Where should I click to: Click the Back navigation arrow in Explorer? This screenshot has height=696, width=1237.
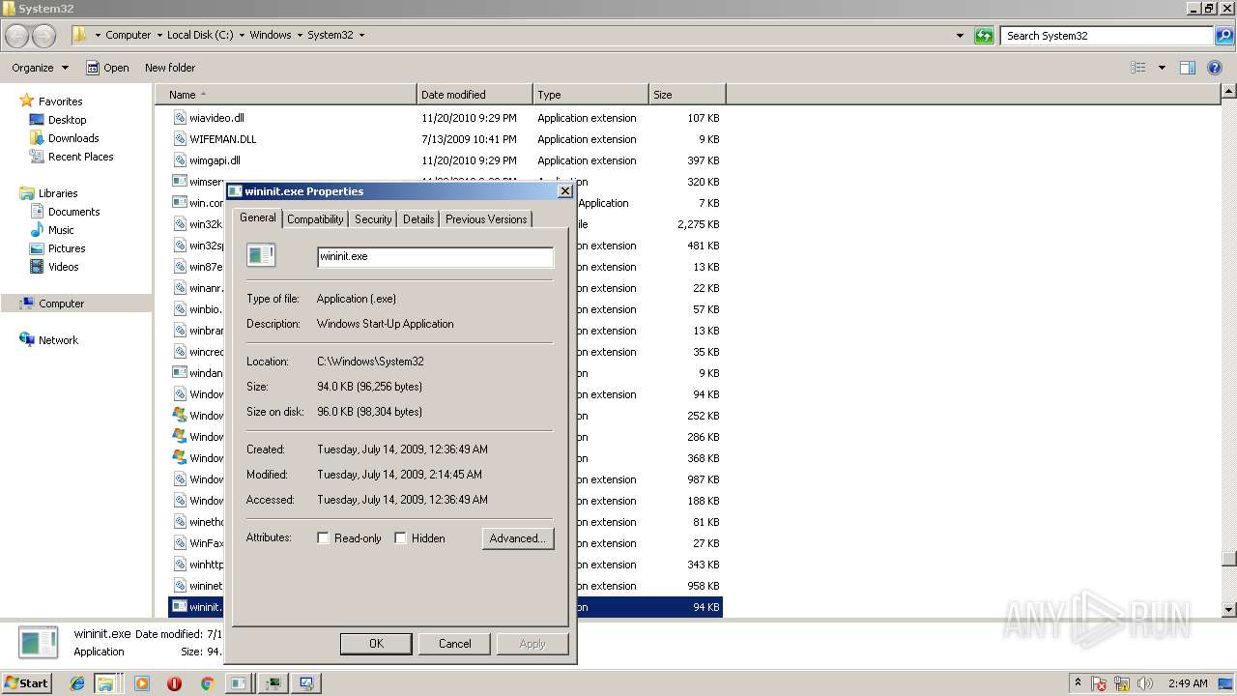(x=17, y=36)
